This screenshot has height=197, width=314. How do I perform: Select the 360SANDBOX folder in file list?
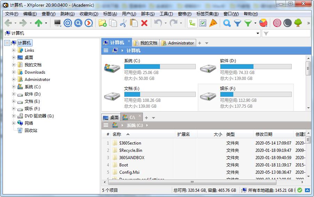pyautogui.click(x=131, y=158)
